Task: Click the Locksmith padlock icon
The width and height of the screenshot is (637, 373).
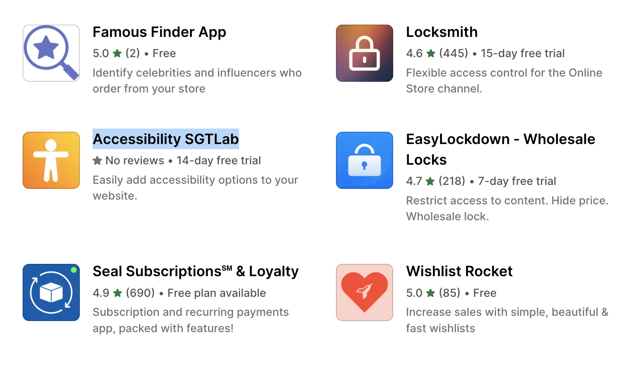Action: click(364, 53)
